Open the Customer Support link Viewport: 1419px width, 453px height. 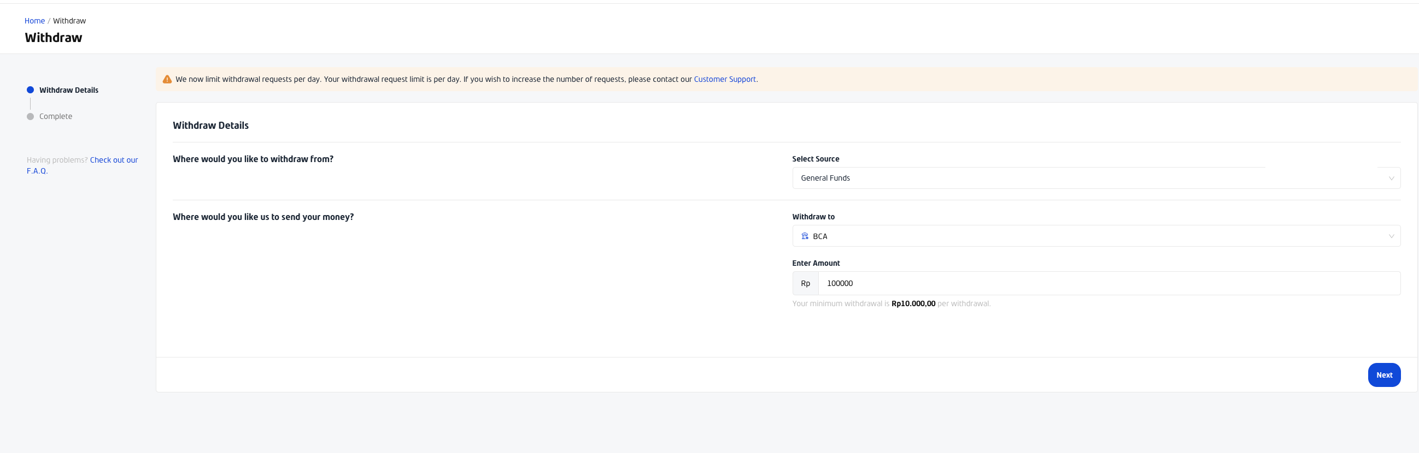[724, 79]
